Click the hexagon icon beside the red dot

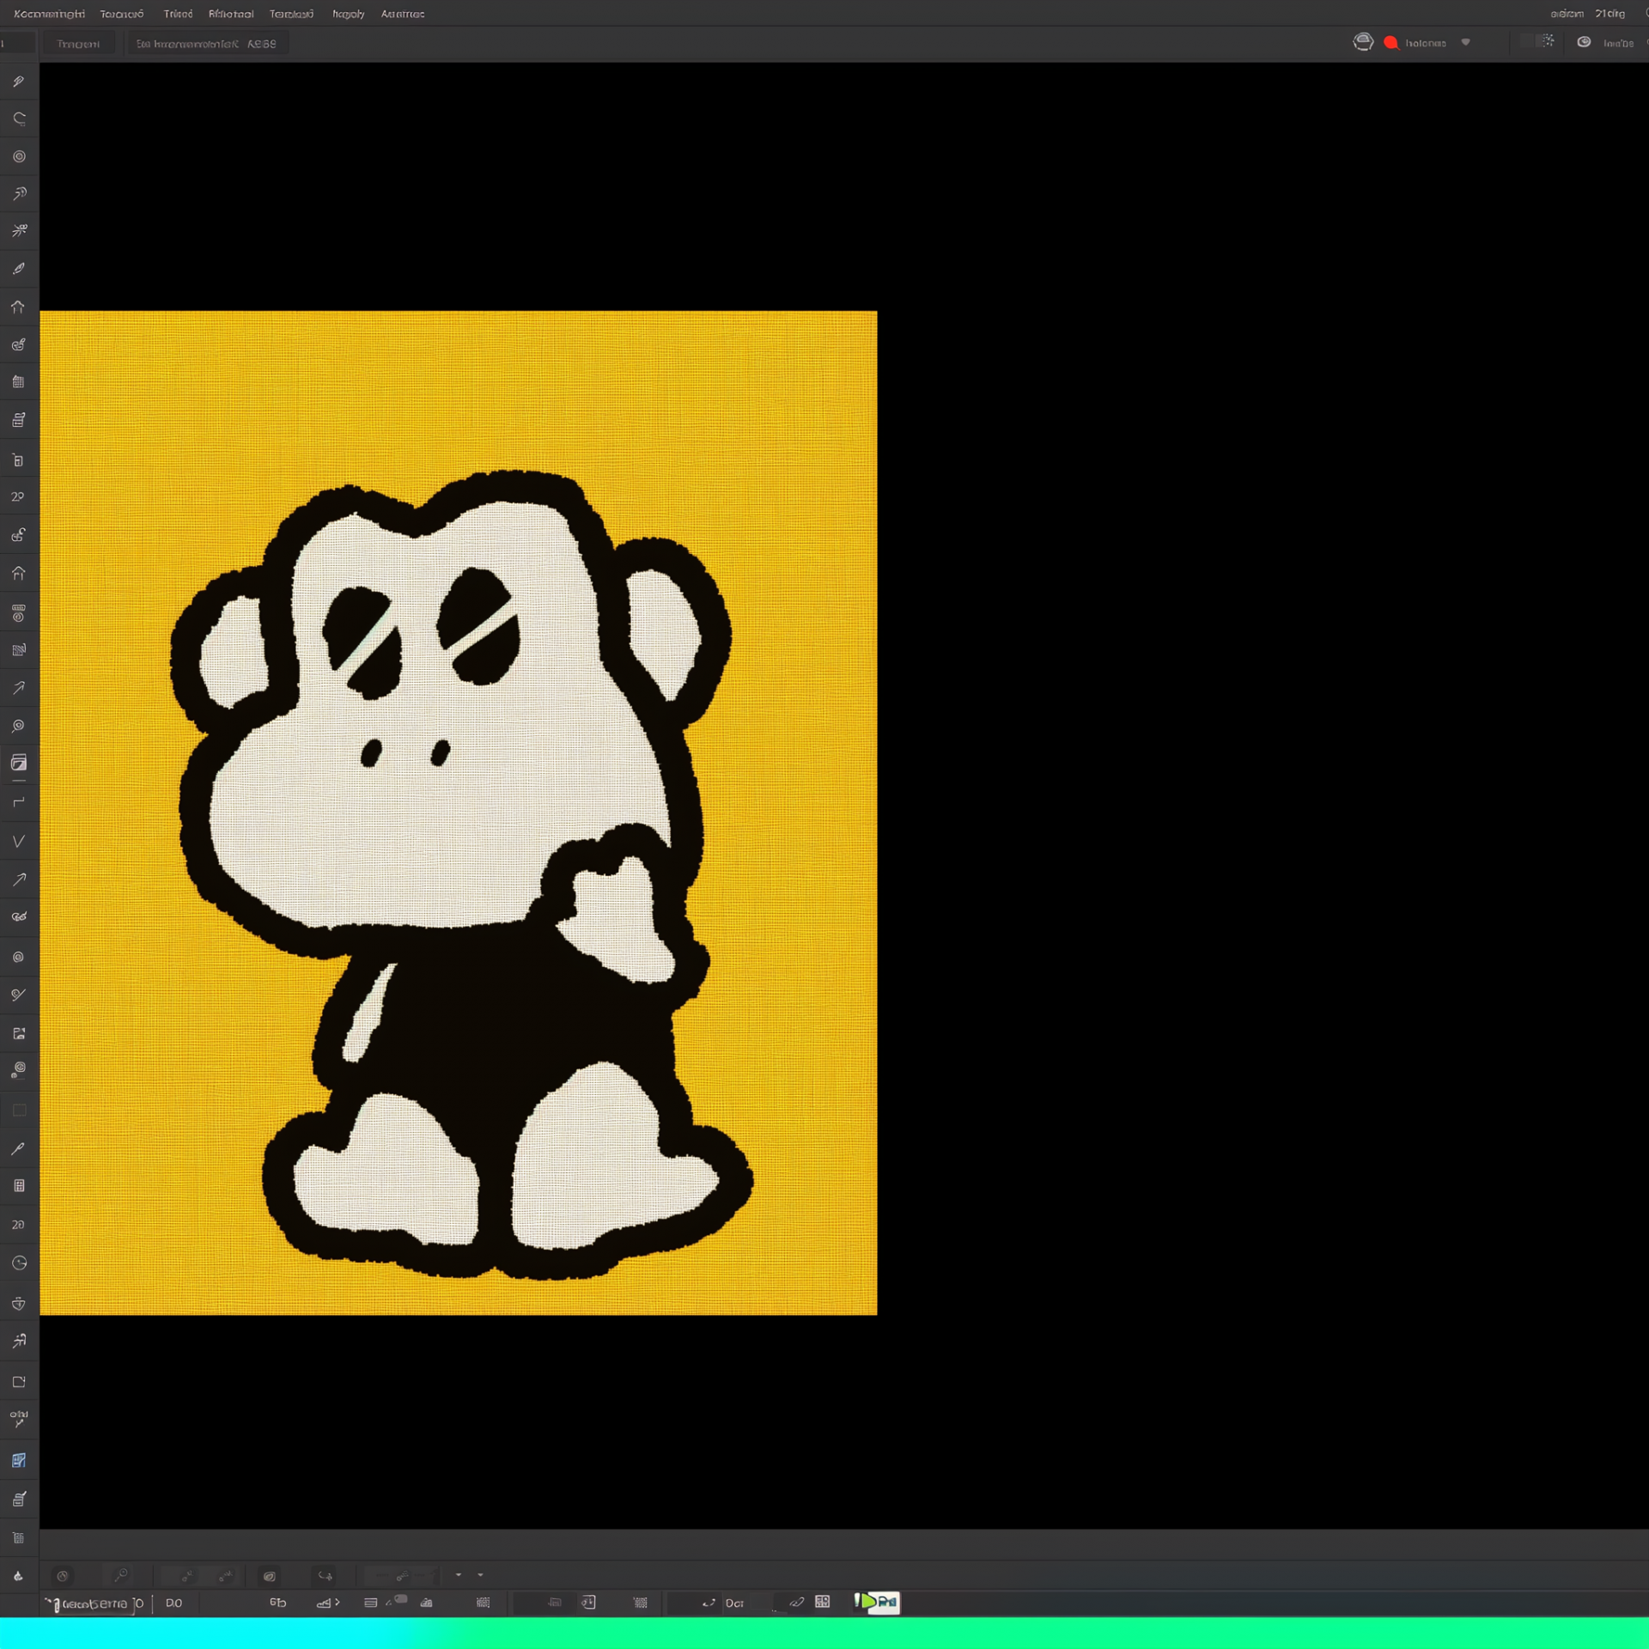[x=1362, y=42]
